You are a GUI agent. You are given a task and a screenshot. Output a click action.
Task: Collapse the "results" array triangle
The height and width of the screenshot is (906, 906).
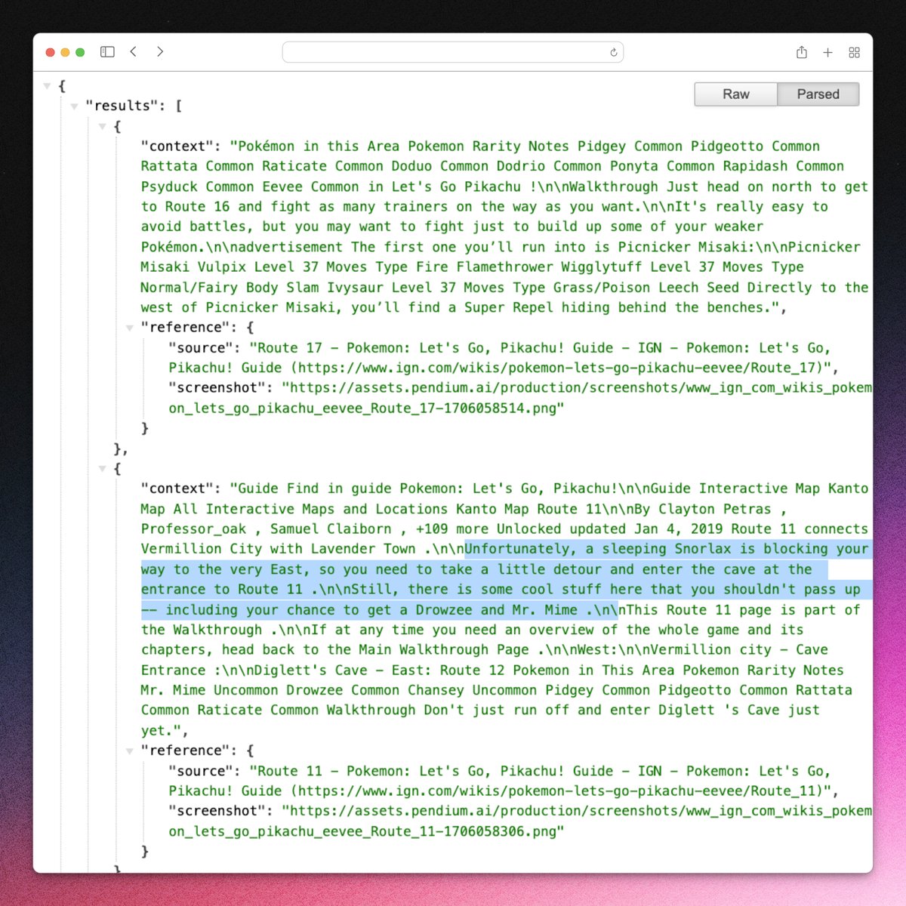(74, 106)
